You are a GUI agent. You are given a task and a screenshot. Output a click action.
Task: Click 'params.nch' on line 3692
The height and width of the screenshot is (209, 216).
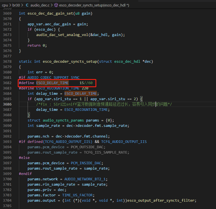click(38, 136)
